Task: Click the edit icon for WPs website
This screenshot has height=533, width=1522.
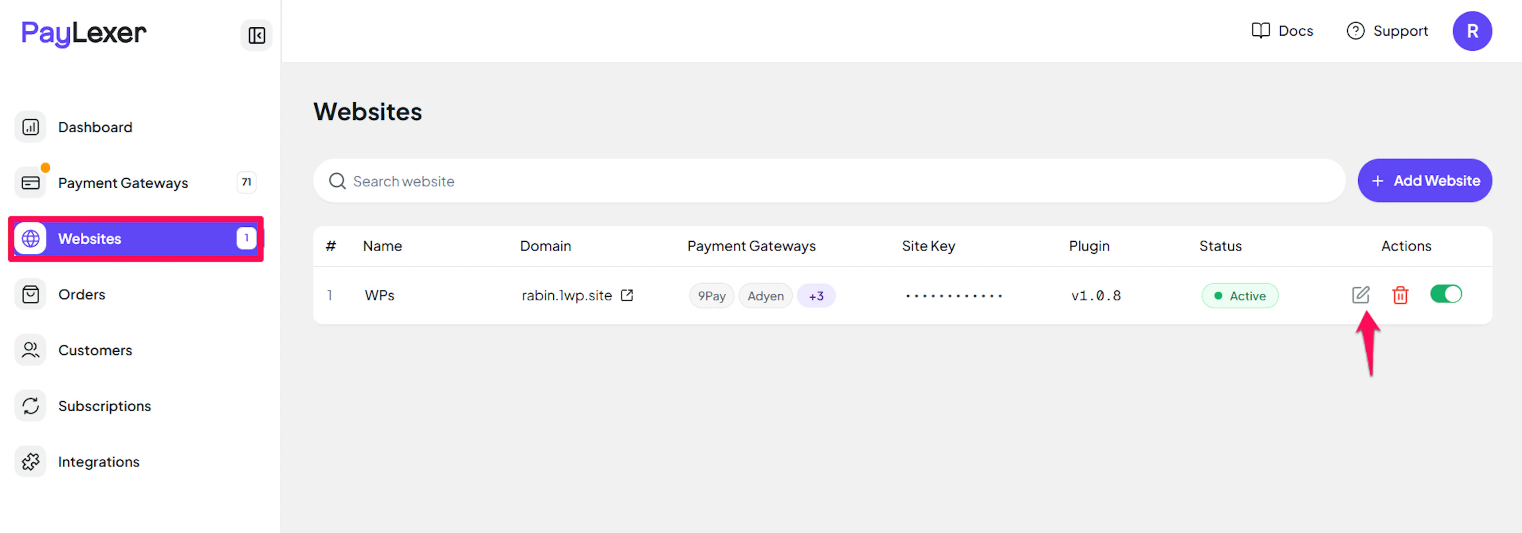Action: click(1360, 294)
